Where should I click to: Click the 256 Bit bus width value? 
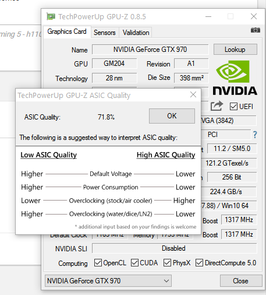232,177
